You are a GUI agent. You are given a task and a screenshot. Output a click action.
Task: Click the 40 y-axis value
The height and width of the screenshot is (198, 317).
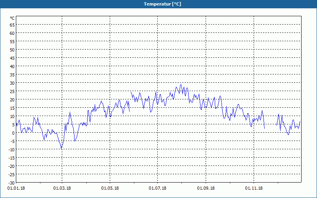coord(12,67)
